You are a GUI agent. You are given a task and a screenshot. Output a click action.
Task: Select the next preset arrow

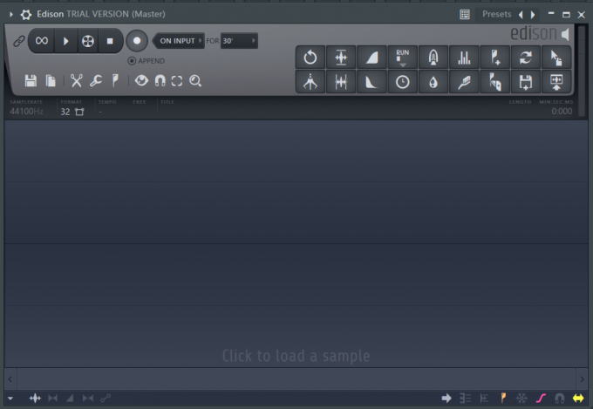(x=533, y=15)
